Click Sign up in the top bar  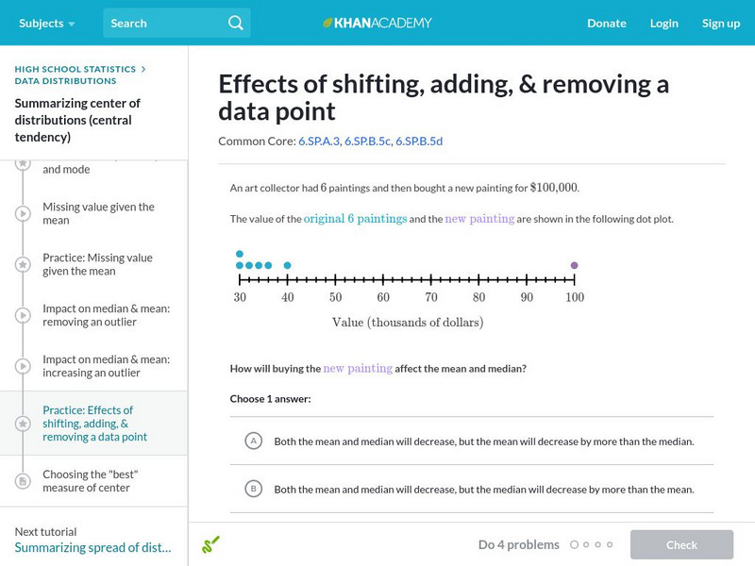click(720, 23)
